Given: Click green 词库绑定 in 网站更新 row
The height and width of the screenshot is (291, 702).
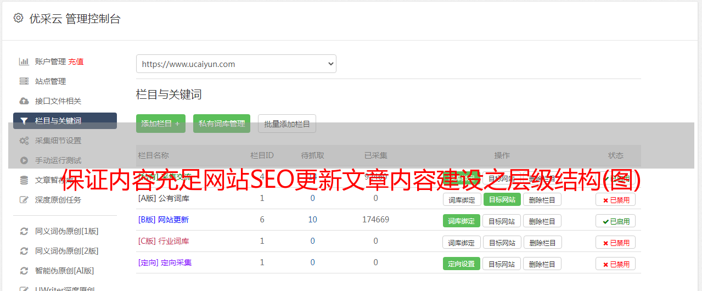Looking at the screenshot, I should coord(462,221).
